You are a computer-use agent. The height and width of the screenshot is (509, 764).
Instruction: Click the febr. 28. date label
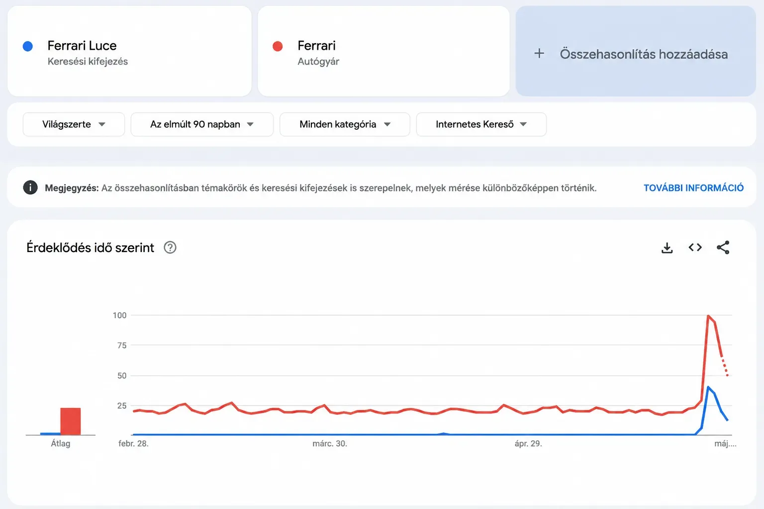[133, 443]
